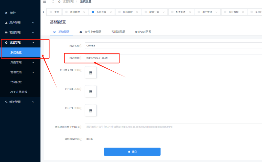The height and width of the screenshot is (162, 262).
Task: Click the info icon beside 网站缓存时间
Action: [x=81, y=139]
